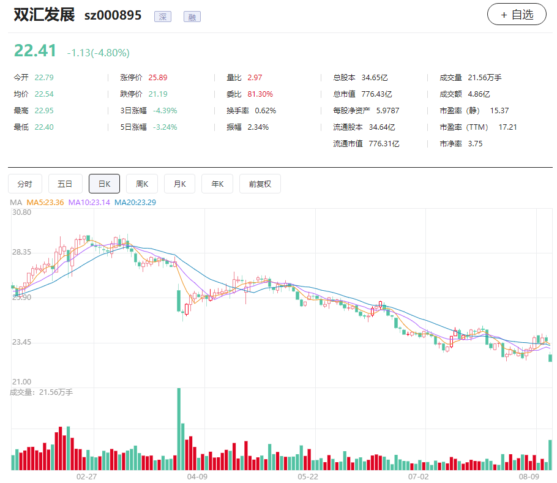Click the 流通股本 value 34.64亿

(x=382, y=127)
